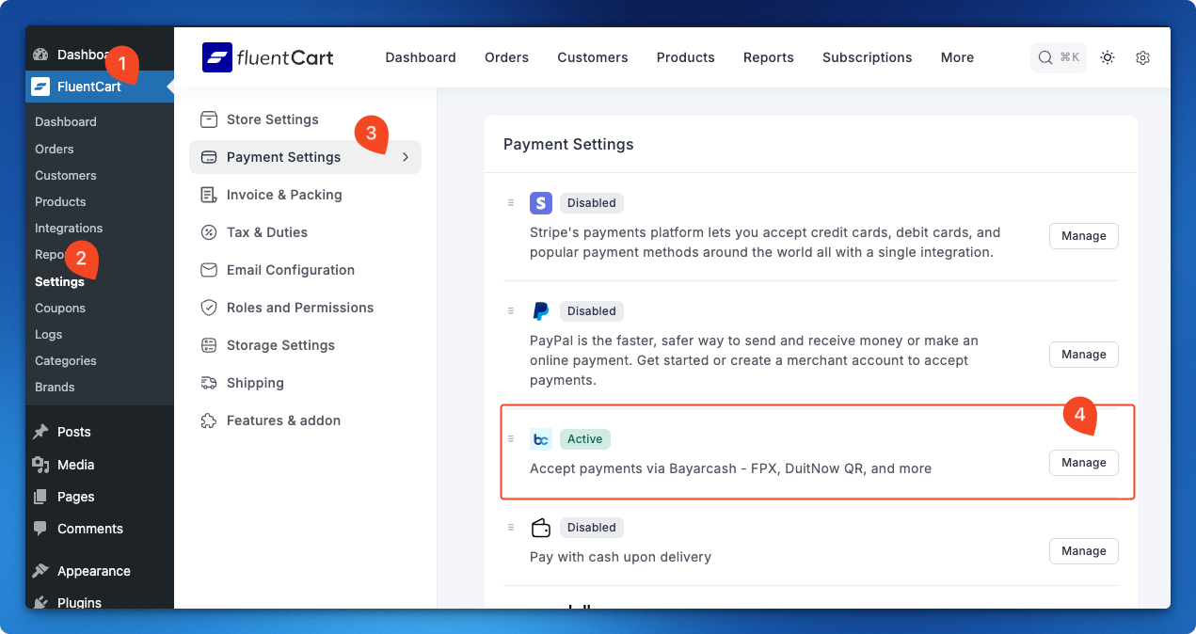Screen dimensions: 1196x634
Task: Open Plugins in WordPress admin menu
Action: [x=79, y=602]
